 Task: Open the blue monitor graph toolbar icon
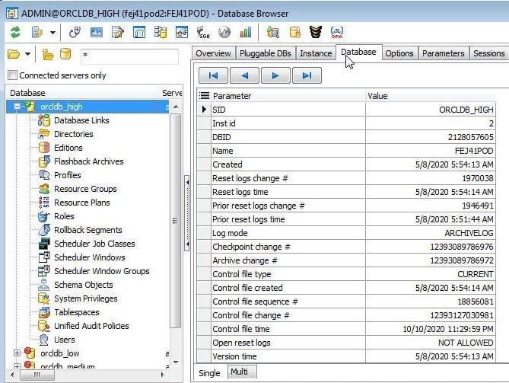(97, 32)
